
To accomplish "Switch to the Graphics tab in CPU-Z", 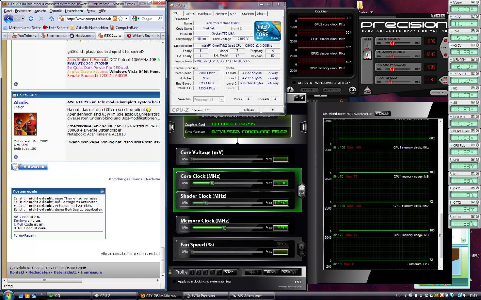I will 248,14.
